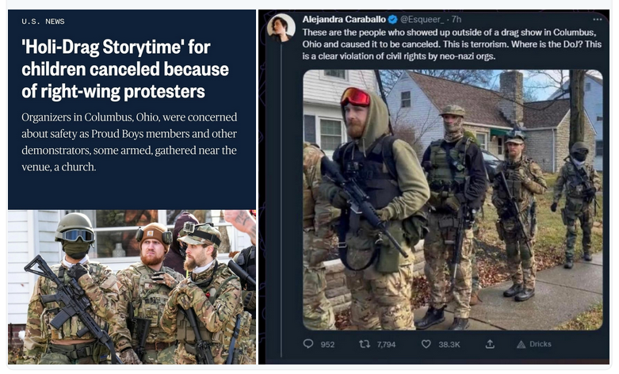Click the 38.3K likes count
Screen dimensions: 619x374
(449, 345)
